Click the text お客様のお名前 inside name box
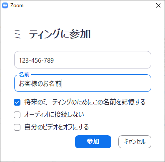This screenshot has width=165, height=162. pyautogui.click(x=40, y=84)
